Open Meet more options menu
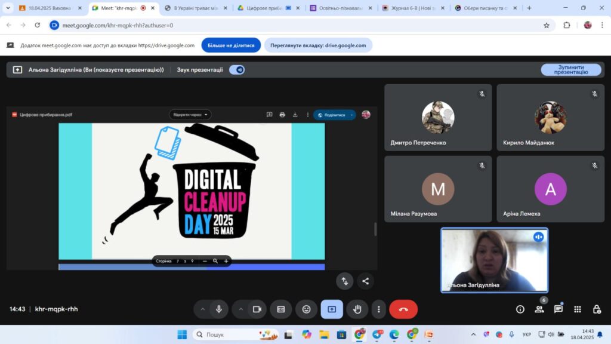 coord(379,309)
